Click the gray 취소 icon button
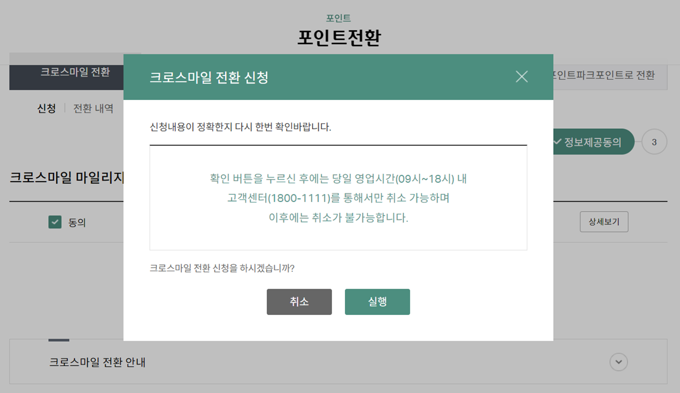Screen dimensions: 680x393 pos(299,301)
